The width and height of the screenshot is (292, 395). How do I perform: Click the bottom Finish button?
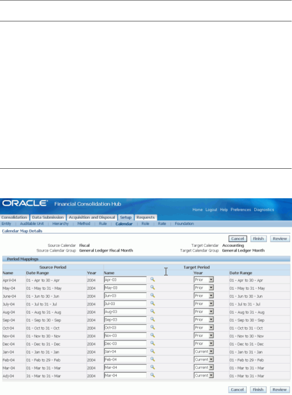pyautogui.click(x=258, y=389)
